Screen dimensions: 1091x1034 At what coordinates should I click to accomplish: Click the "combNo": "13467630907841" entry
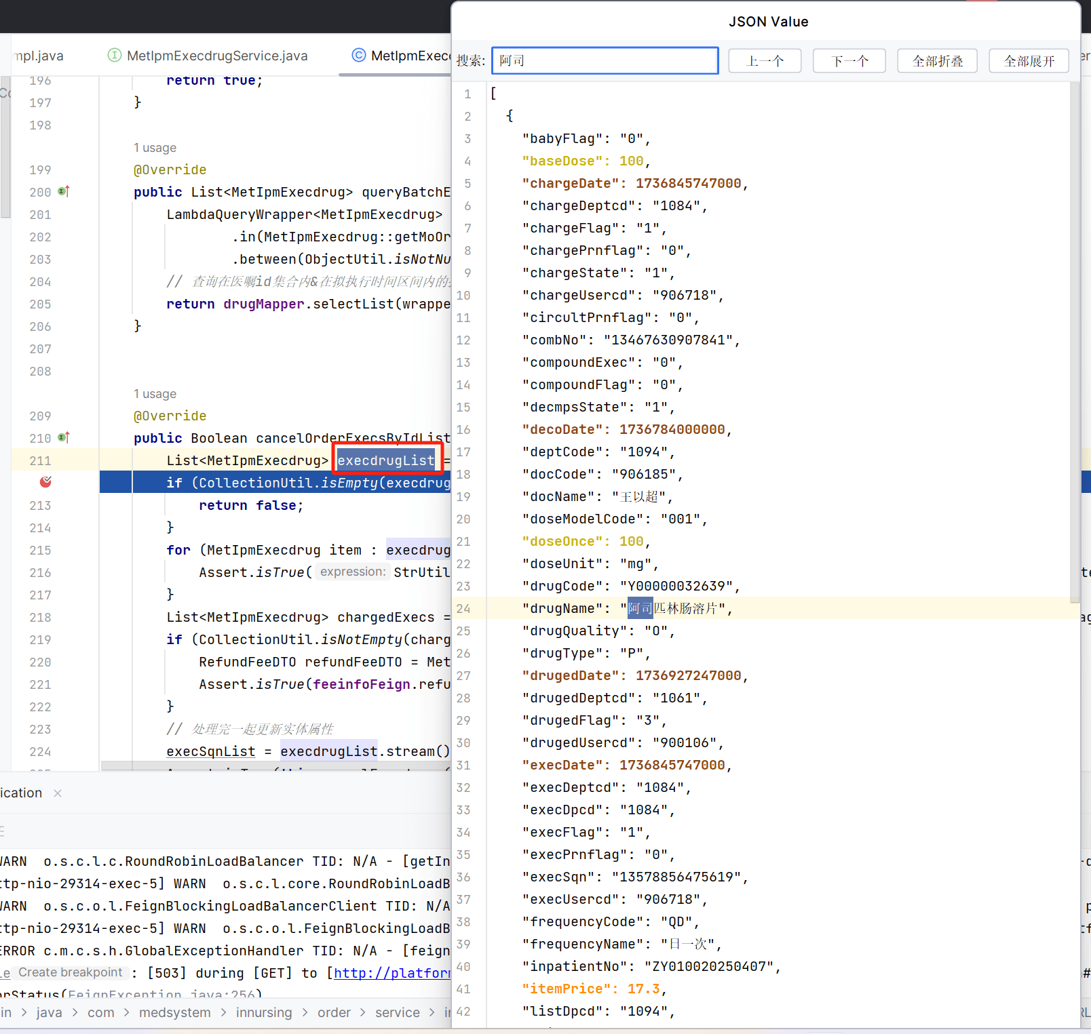[631, 340]
